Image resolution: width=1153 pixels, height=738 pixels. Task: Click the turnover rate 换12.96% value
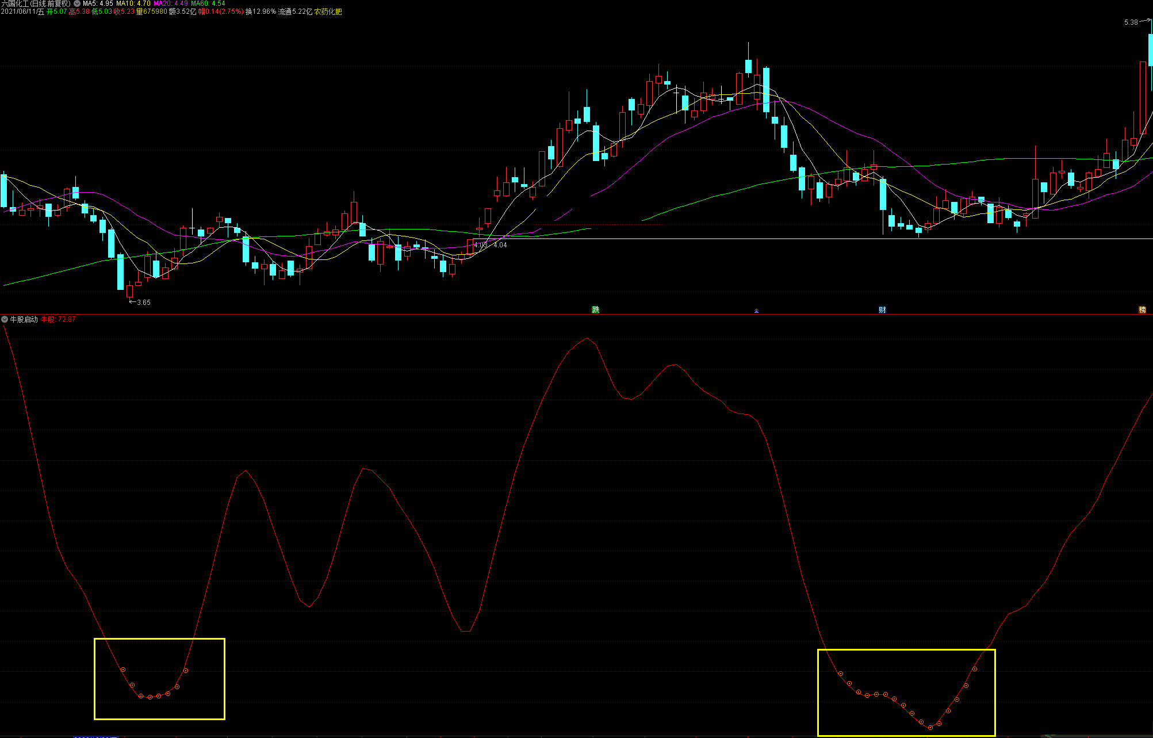tap(261, 12)
